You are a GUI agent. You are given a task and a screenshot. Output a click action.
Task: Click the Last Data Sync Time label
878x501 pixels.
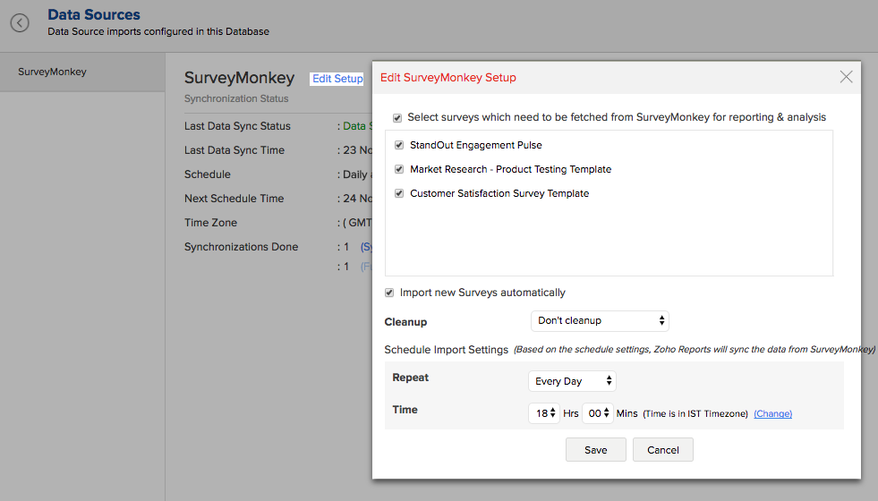coord(234,150)
